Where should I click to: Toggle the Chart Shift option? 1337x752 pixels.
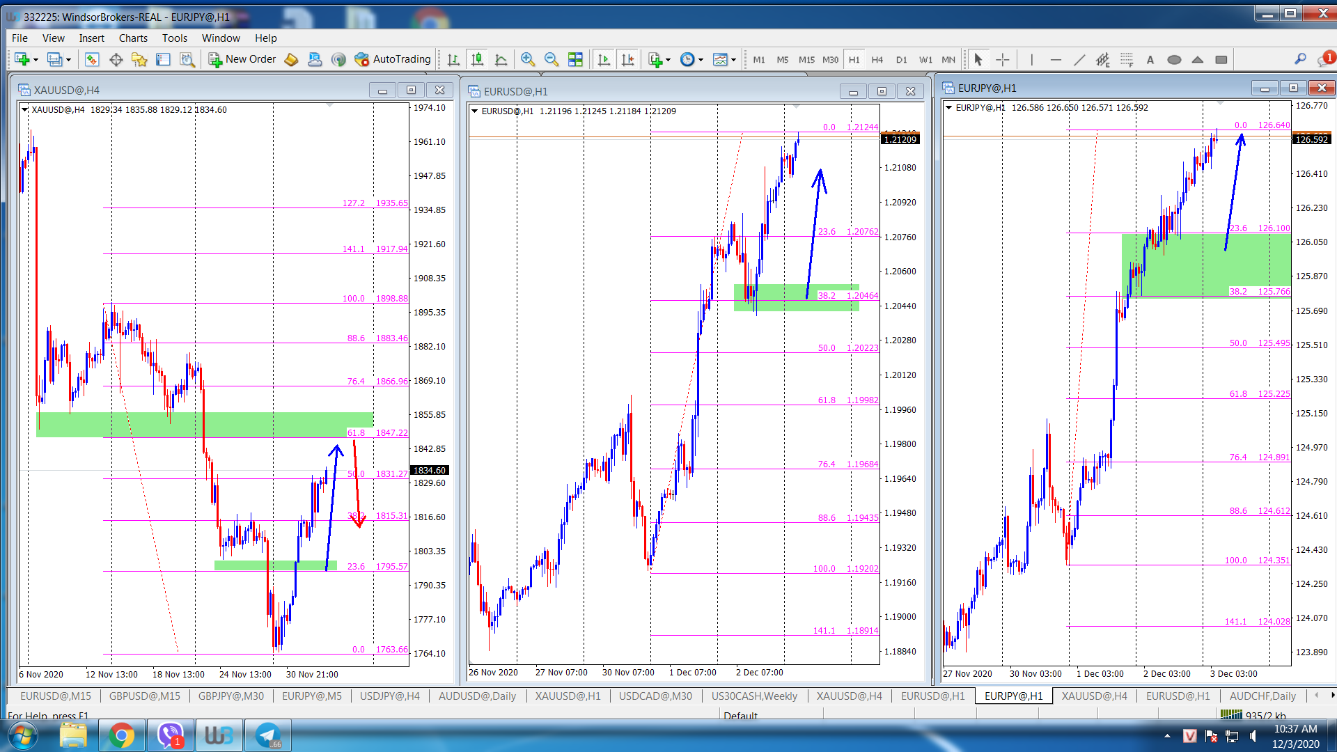pyautogui.click(x=627, y=60)
